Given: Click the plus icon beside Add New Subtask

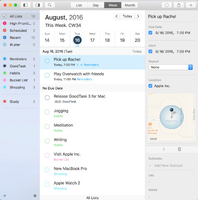Looking at the screenshot, I should click(x=150, y=165).
